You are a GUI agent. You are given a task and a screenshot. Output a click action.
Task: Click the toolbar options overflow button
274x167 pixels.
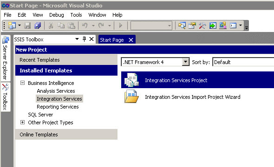point(247,26)
